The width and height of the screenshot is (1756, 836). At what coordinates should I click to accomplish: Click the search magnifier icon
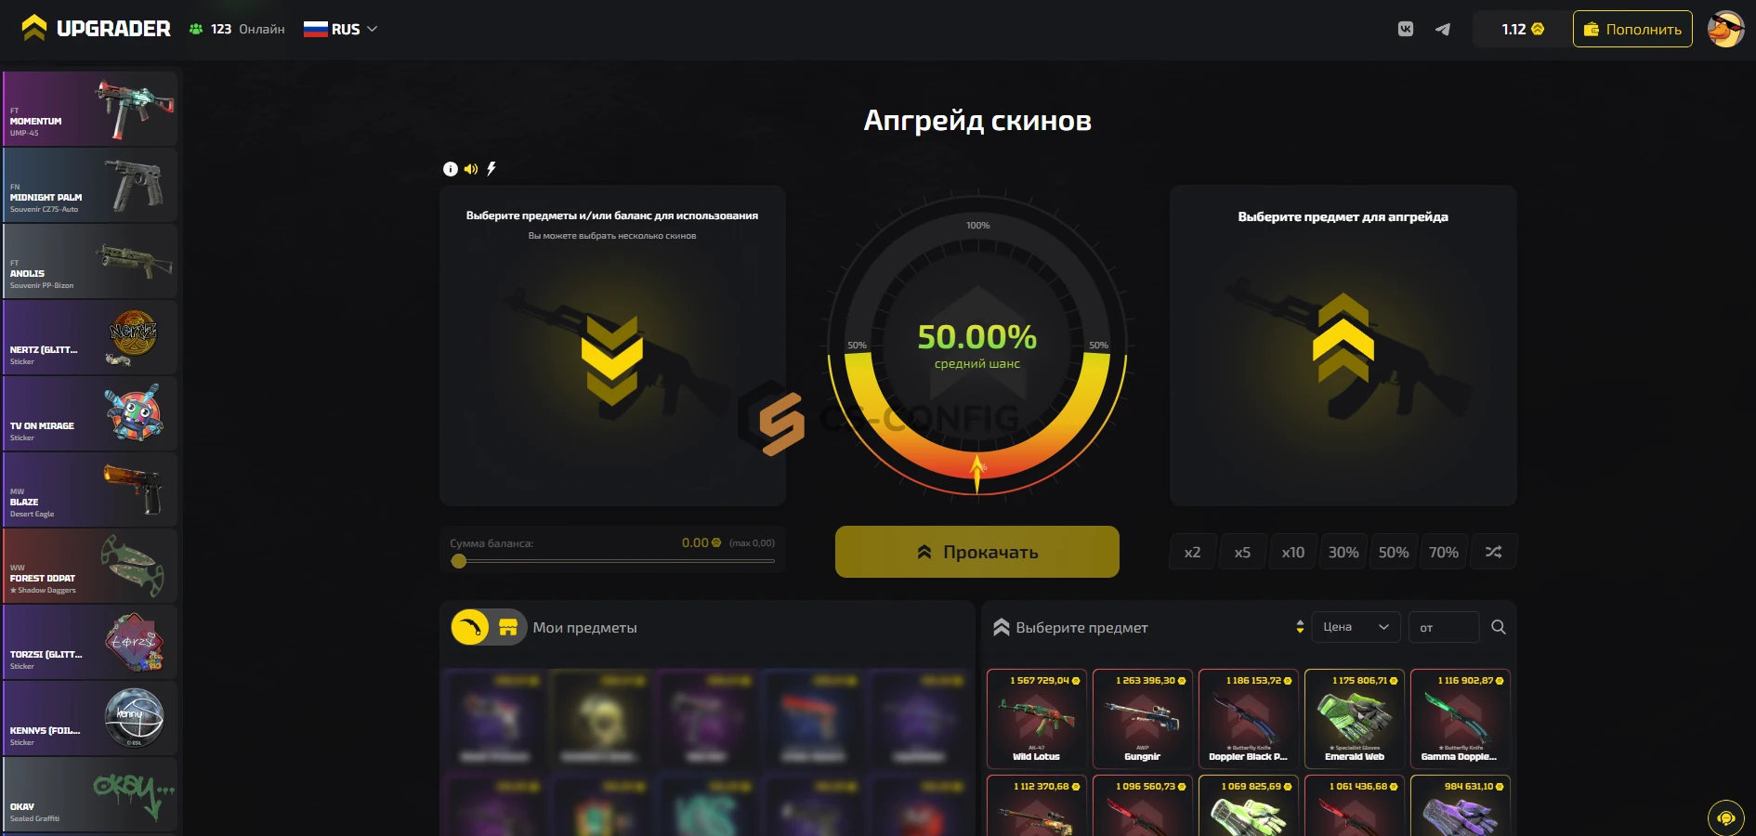tap(1499, 627)
